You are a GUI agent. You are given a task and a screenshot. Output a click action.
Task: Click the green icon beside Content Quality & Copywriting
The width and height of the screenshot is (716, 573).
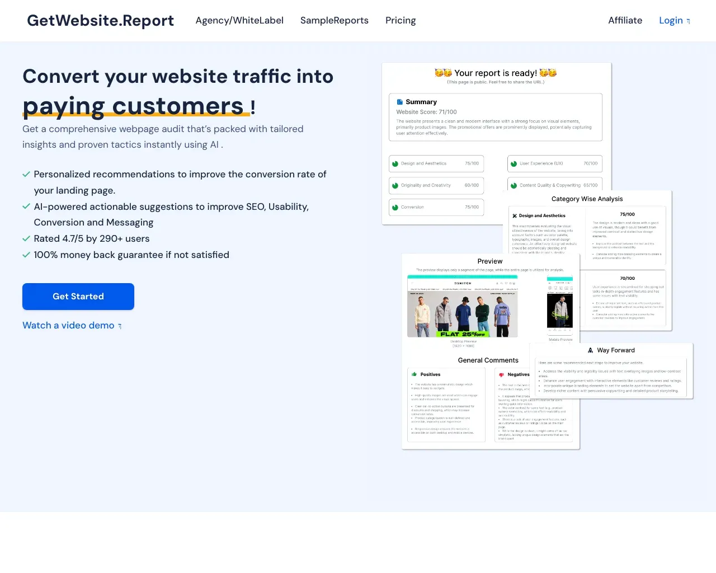tap(514, 186)
